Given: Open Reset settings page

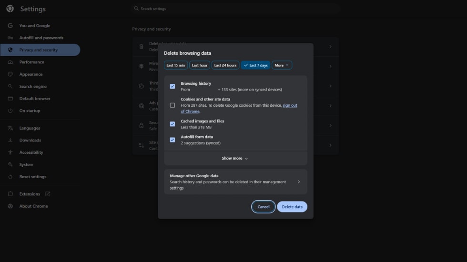Looking at the screenshot, I should pos(40,177).
